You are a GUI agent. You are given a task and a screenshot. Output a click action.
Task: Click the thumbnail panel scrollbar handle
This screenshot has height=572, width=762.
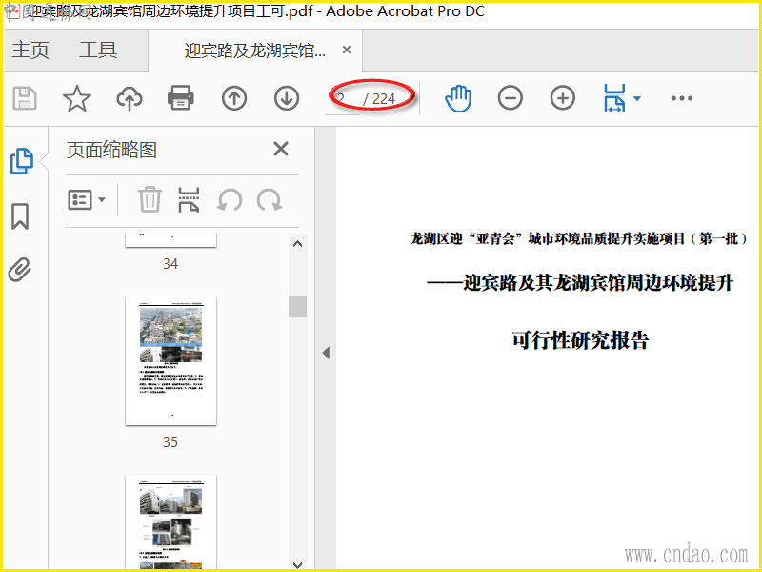pyautogui.click(x=297, y=306)
